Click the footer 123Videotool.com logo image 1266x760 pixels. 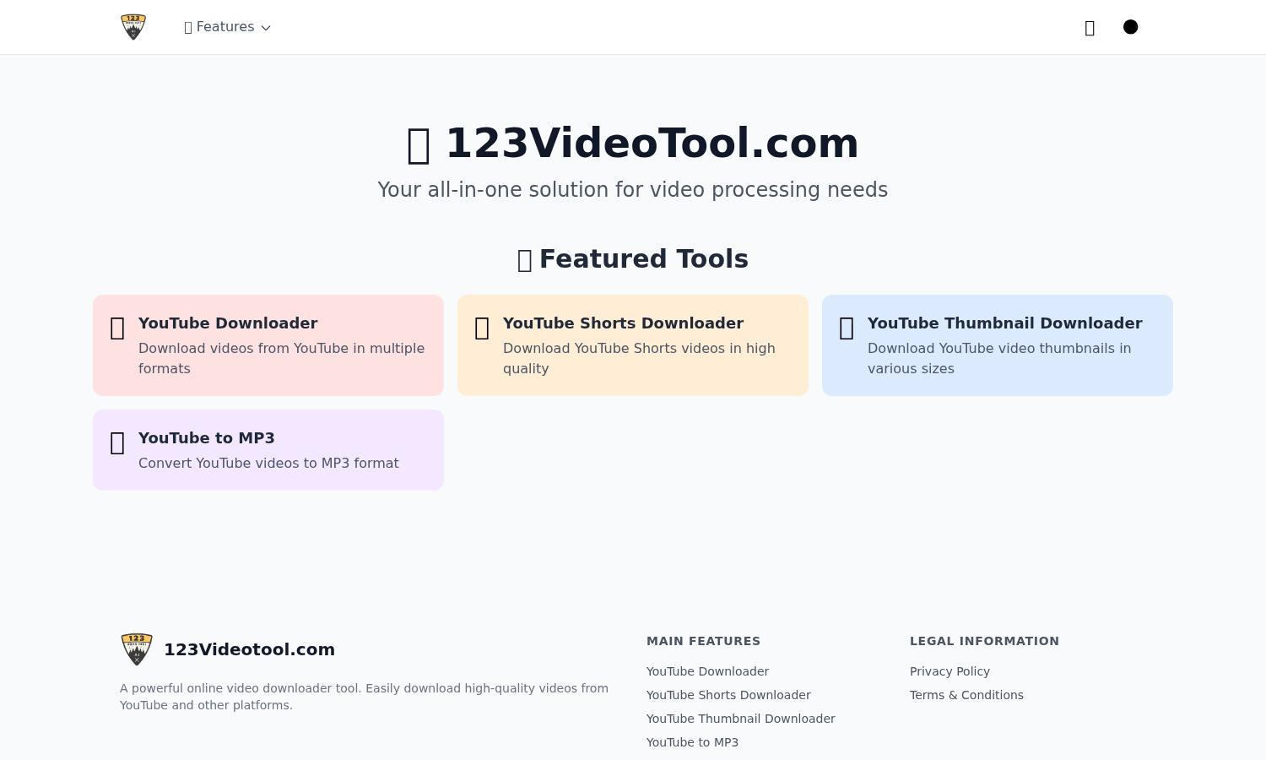tap(137, 649)
